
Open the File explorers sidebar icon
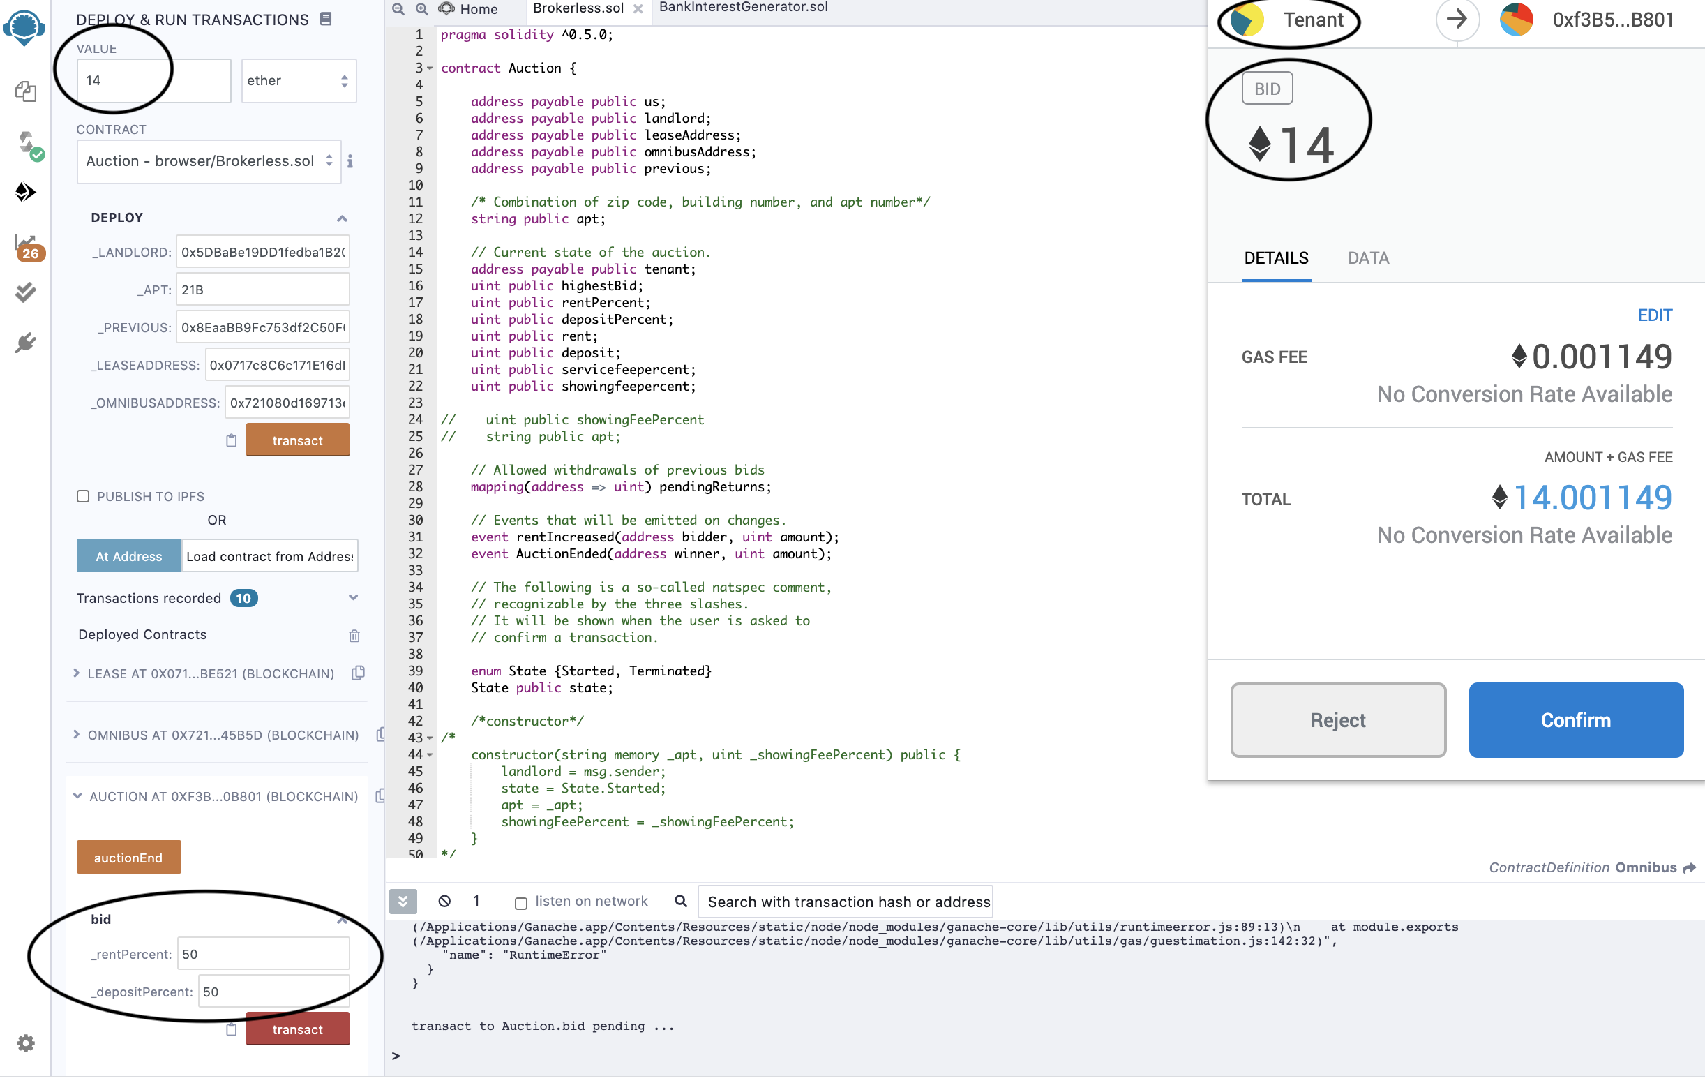(x=26, y=91)
